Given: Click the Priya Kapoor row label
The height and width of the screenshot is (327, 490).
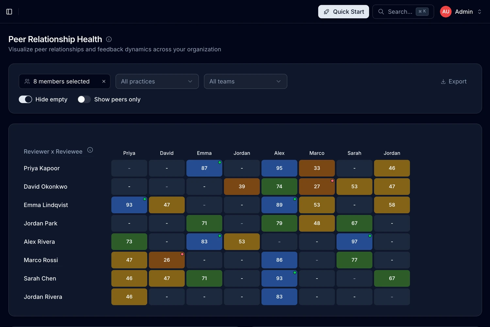Looking at the screenshot, I should pyautogui.click(x=42, y=168).
